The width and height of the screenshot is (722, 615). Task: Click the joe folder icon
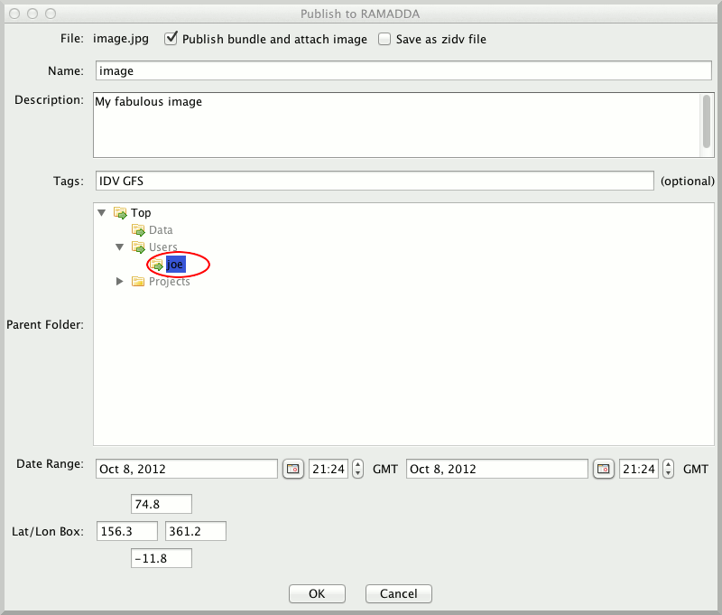tap(157, 265)
